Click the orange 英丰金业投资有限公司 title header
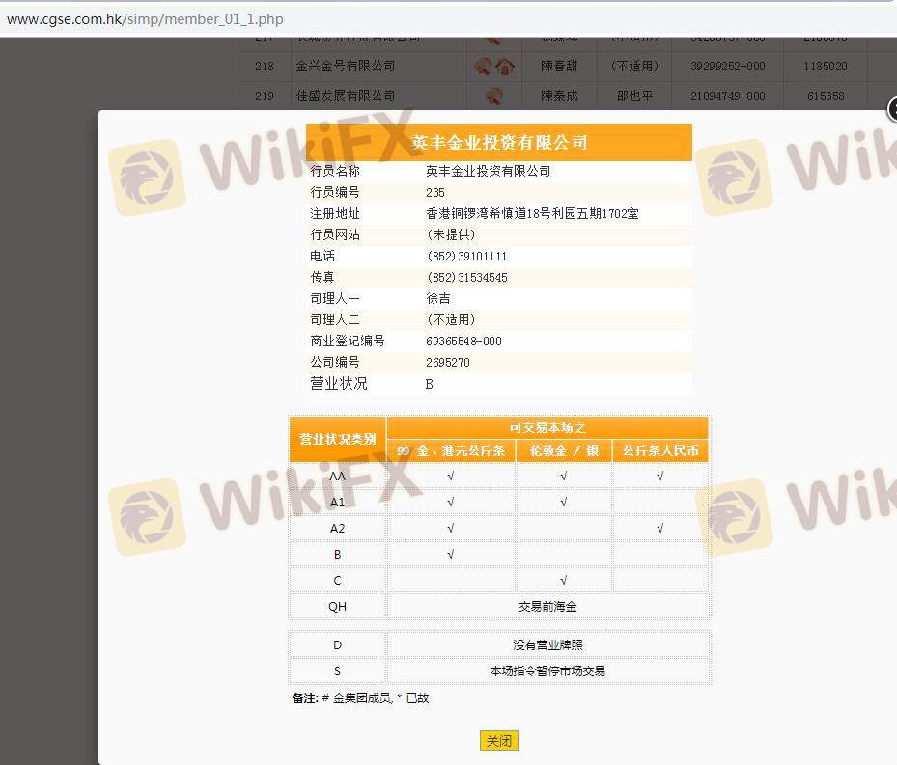The width and height of the screenshot is (897, 765). [499, 143]
